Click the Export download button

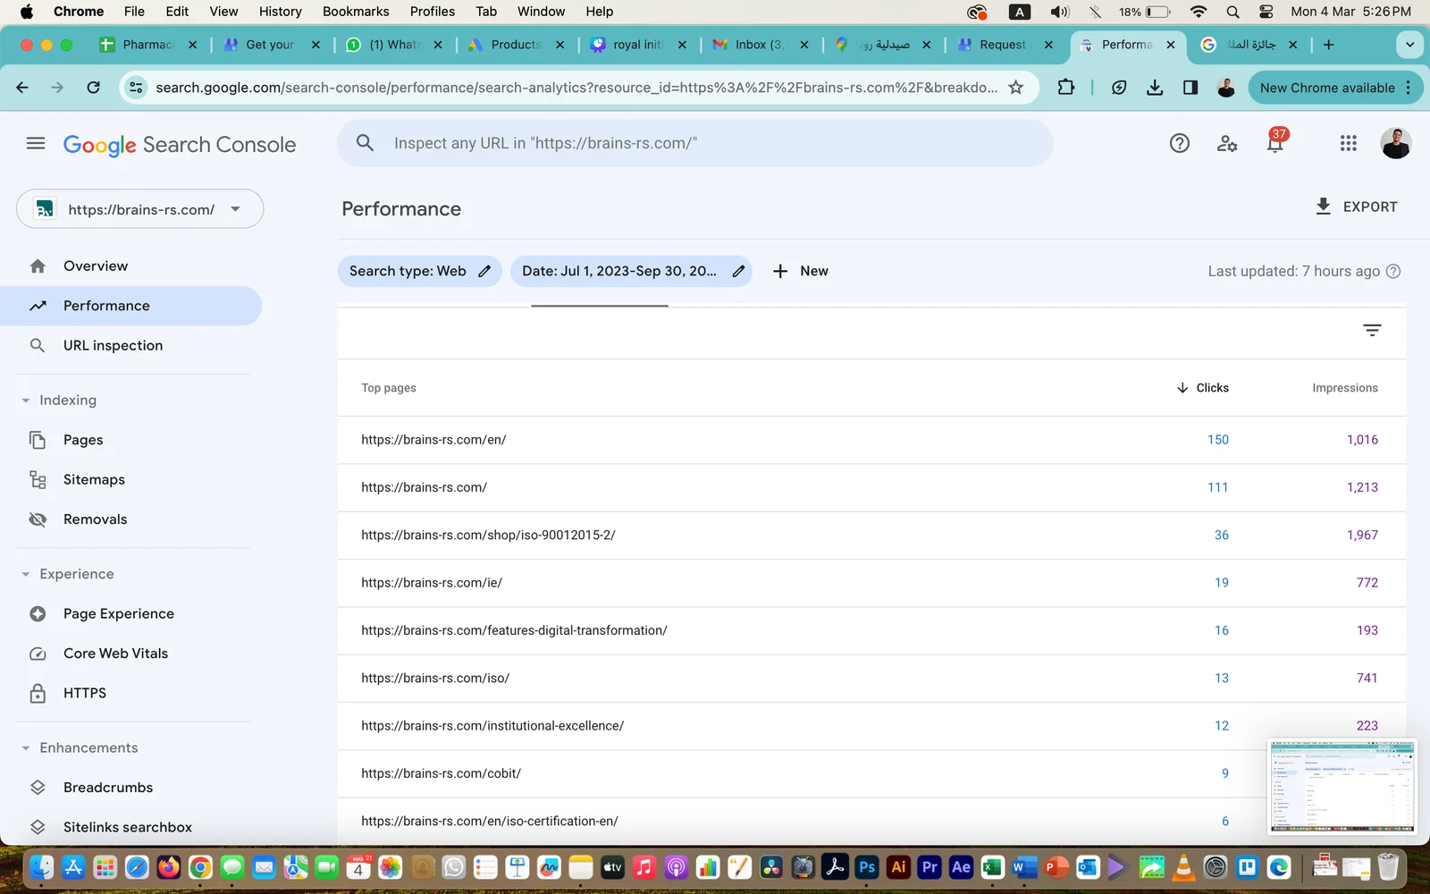tap(1356, 207)
